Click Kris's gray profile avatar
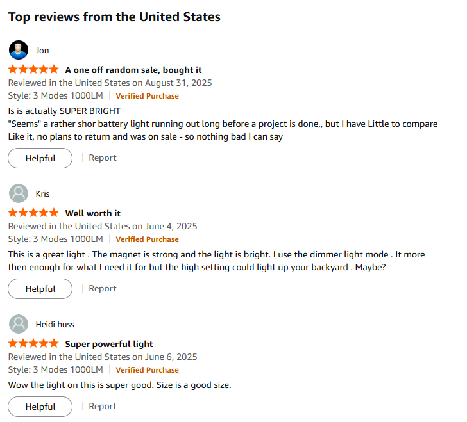 tap(19, 193)
